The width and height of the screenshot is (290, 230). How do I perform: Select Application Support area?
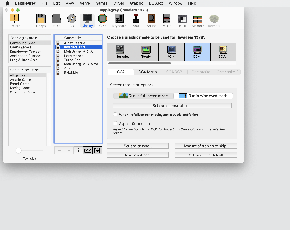(29, 56)
